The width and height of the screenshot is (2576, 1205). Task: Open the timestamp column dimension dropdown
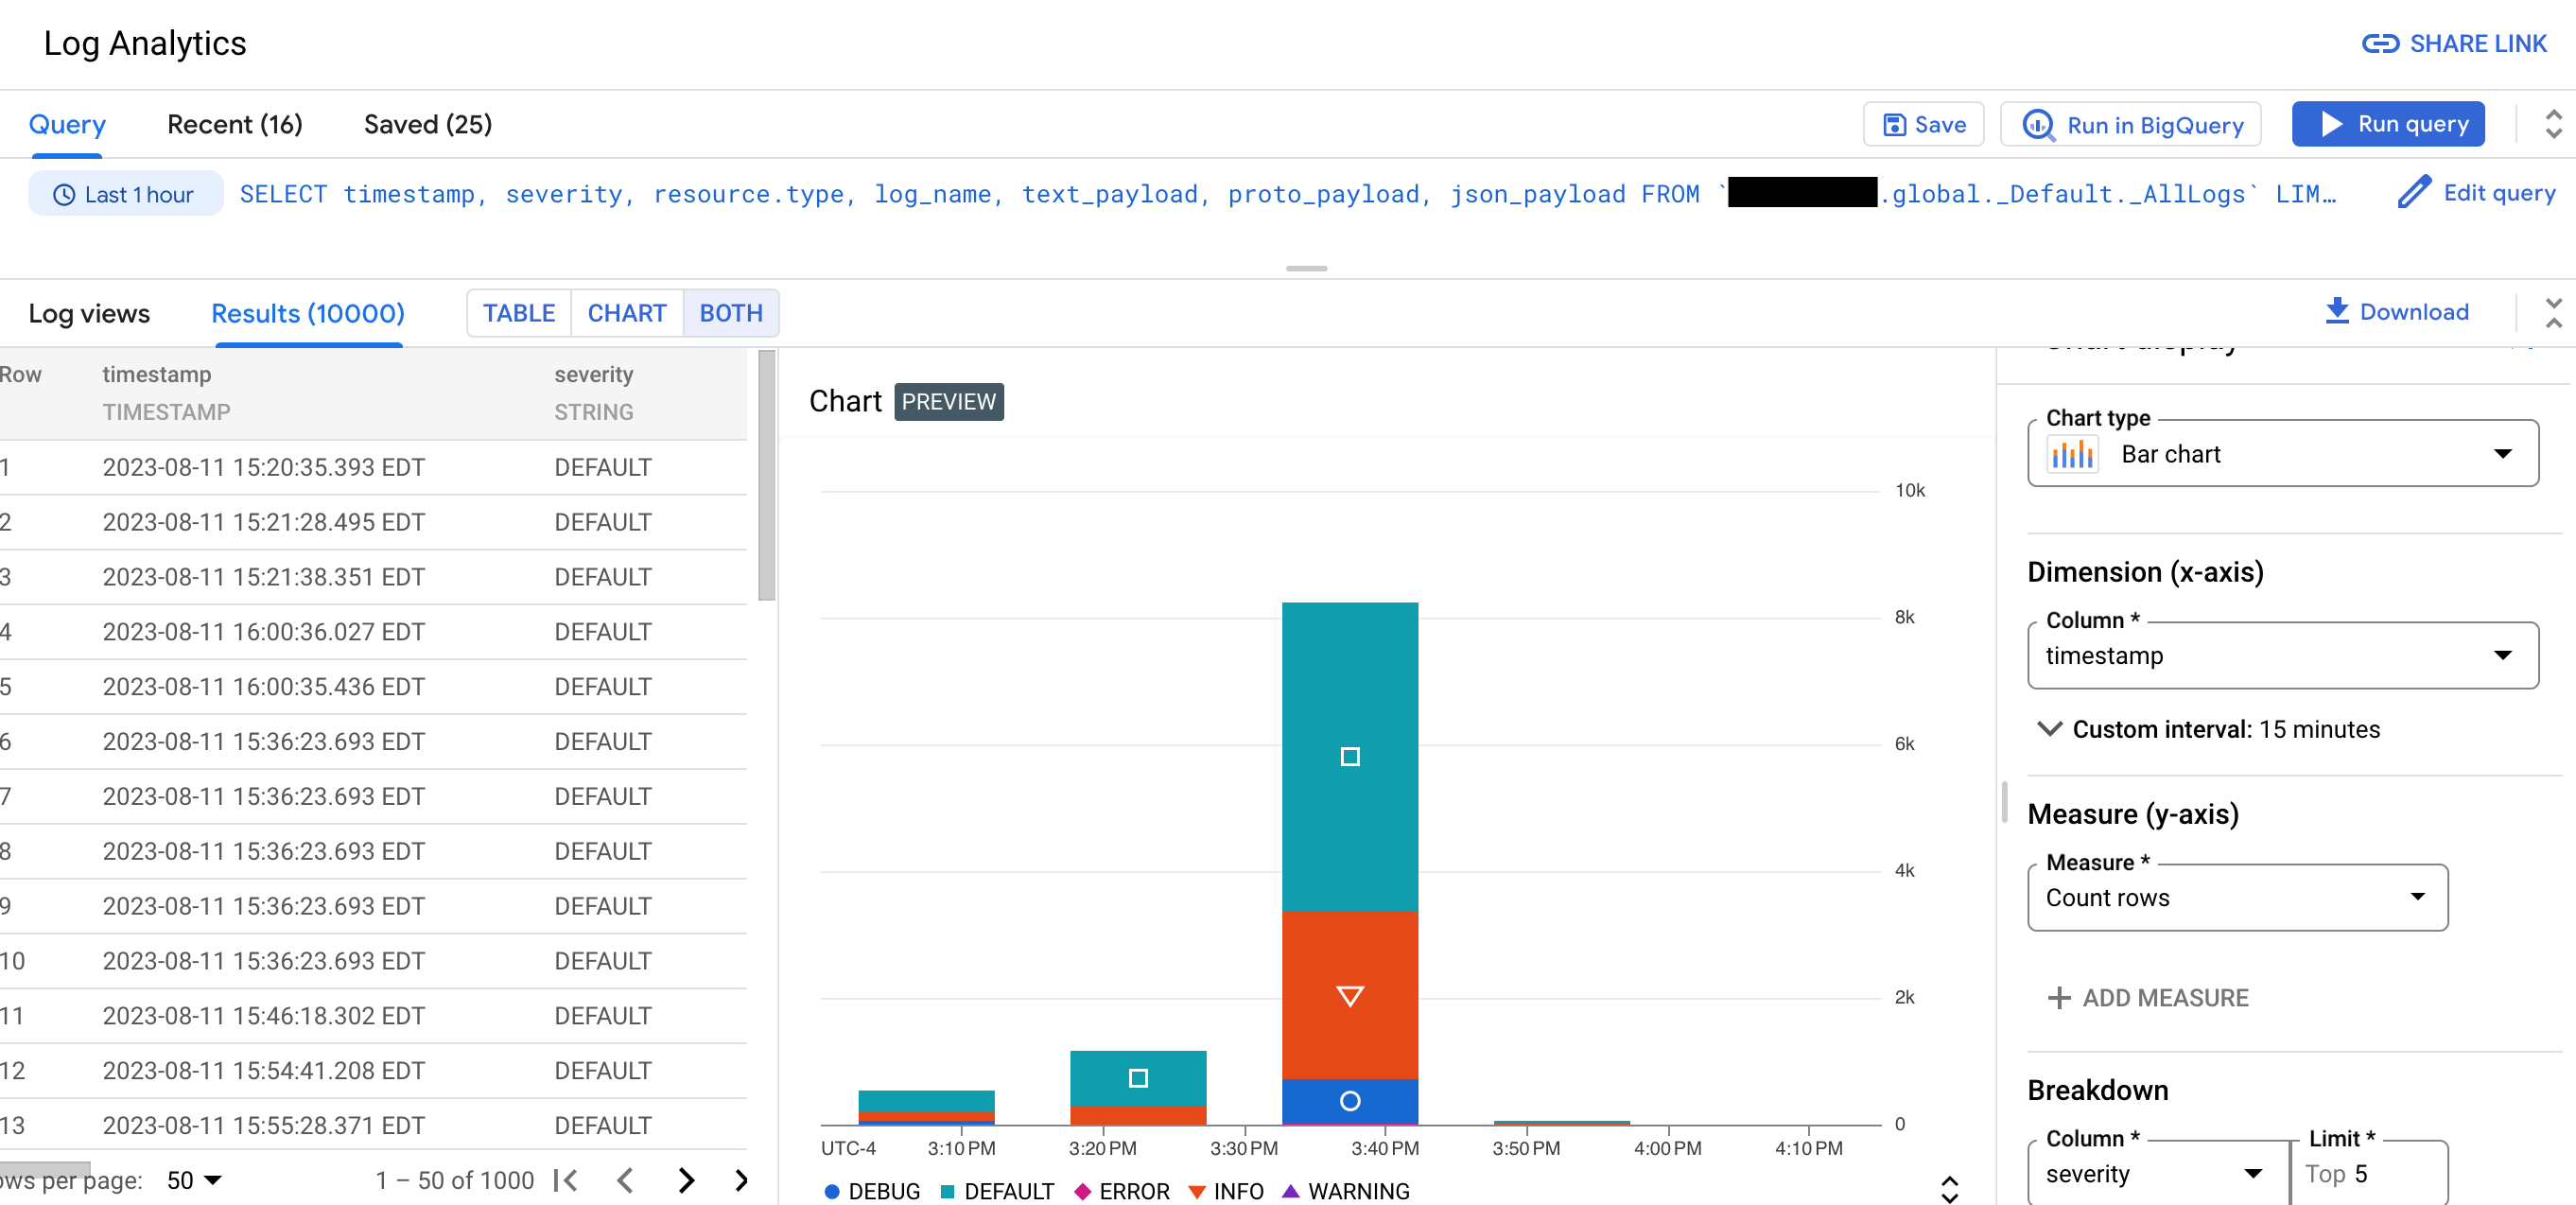pyautogui.click(x=2282, y=655)
